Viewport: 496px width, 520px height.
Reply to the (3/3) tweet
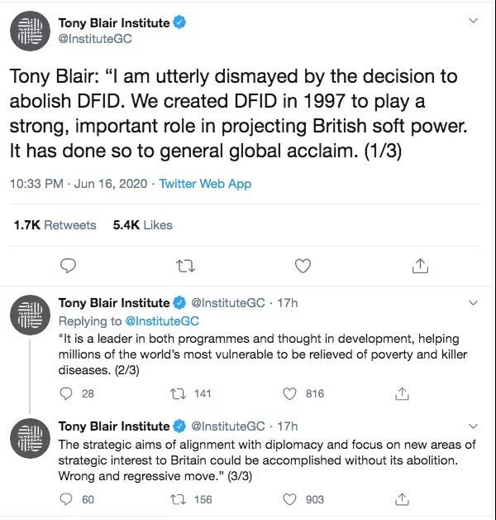(68, 499)
